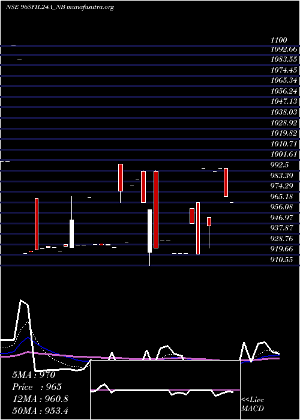Viewport: 300px width, 420px height.
Task: Click the 956.08 price label
Action: [282, 207]
